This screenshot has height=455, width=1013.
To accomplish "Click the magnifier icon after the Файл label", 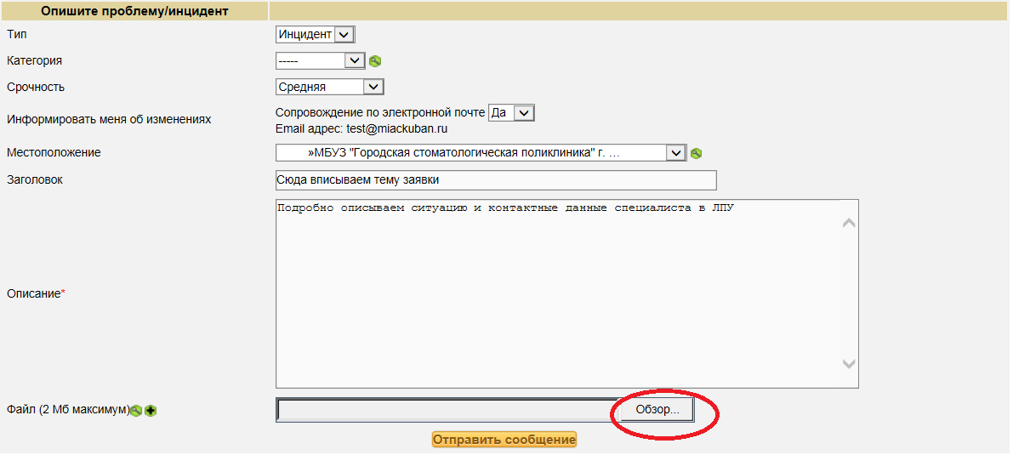I will (136, 411).
